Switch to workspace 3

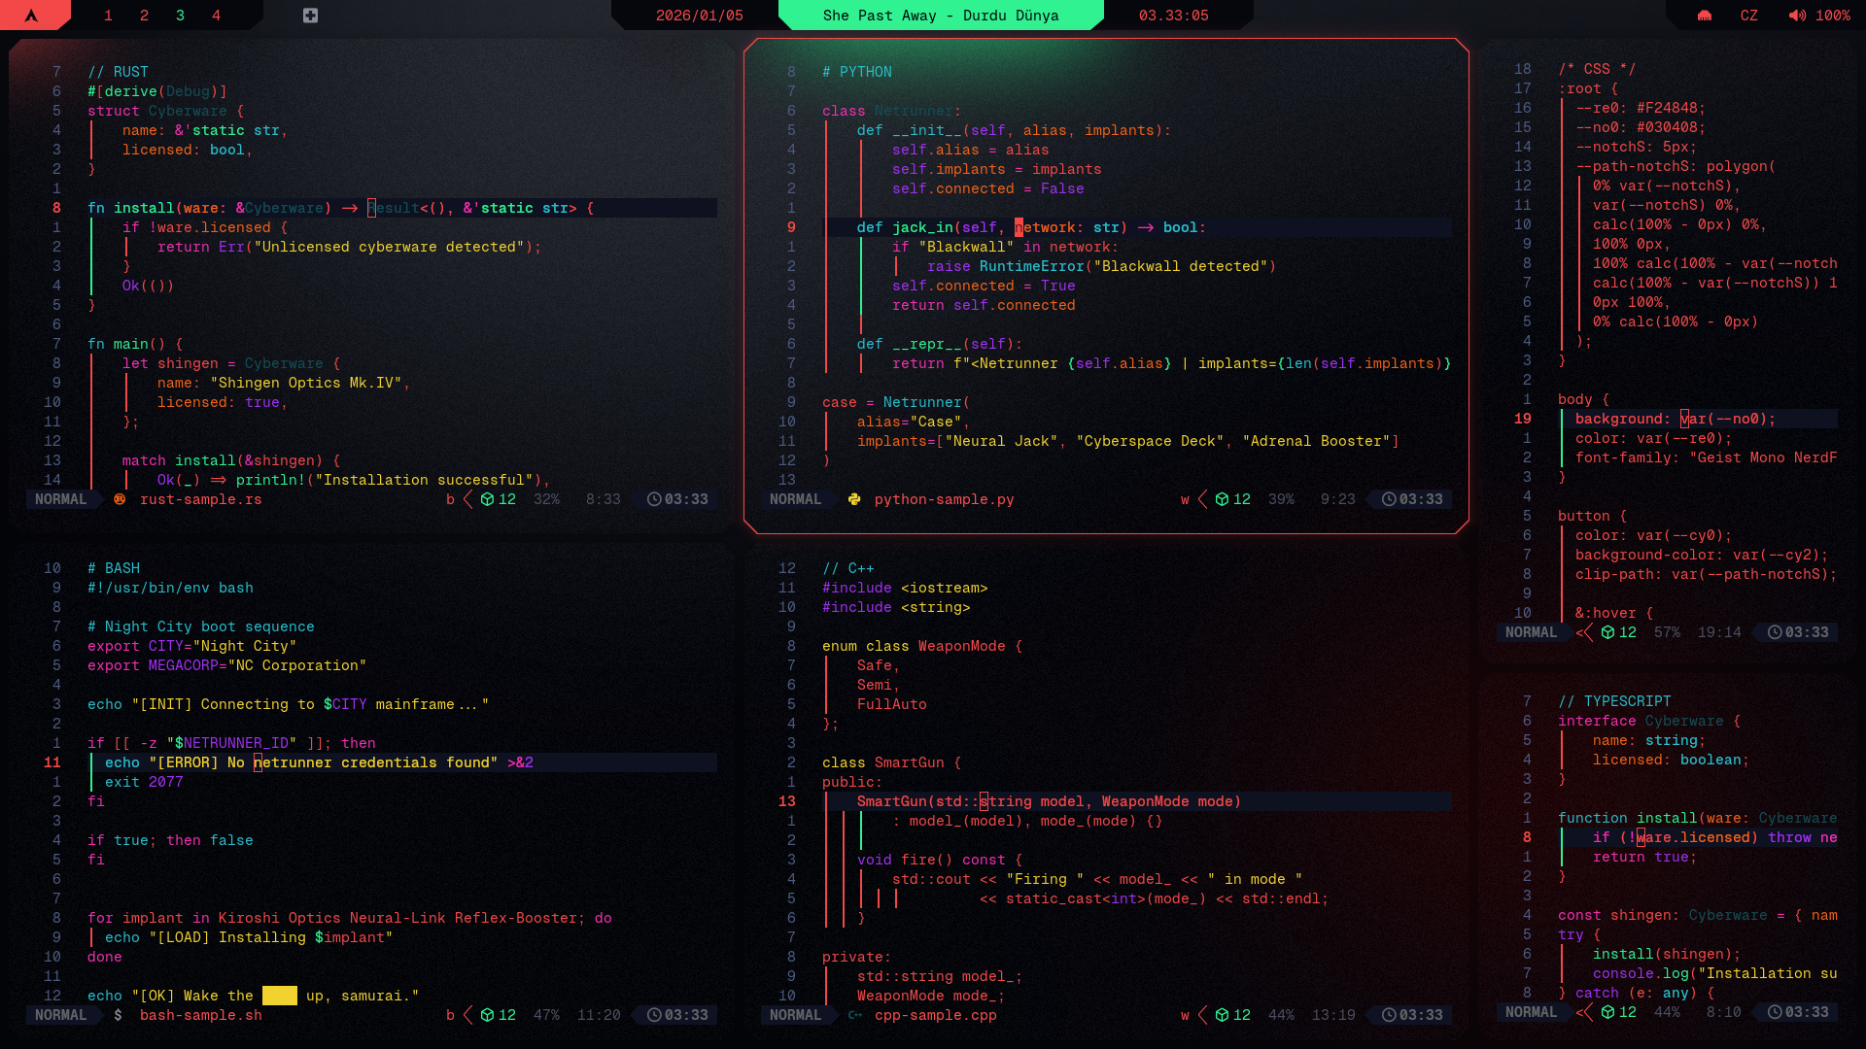tap(180, 16)
